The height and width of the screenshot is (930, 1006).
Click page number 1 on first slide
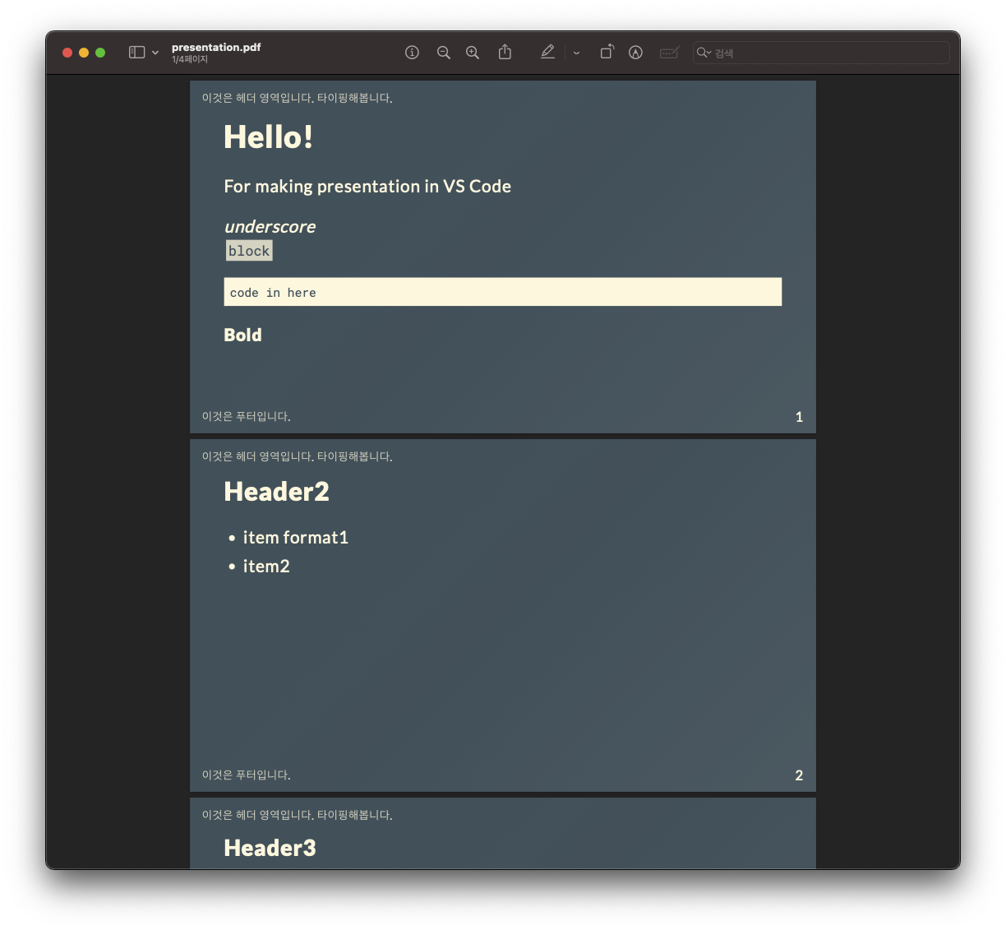point(799,417)
